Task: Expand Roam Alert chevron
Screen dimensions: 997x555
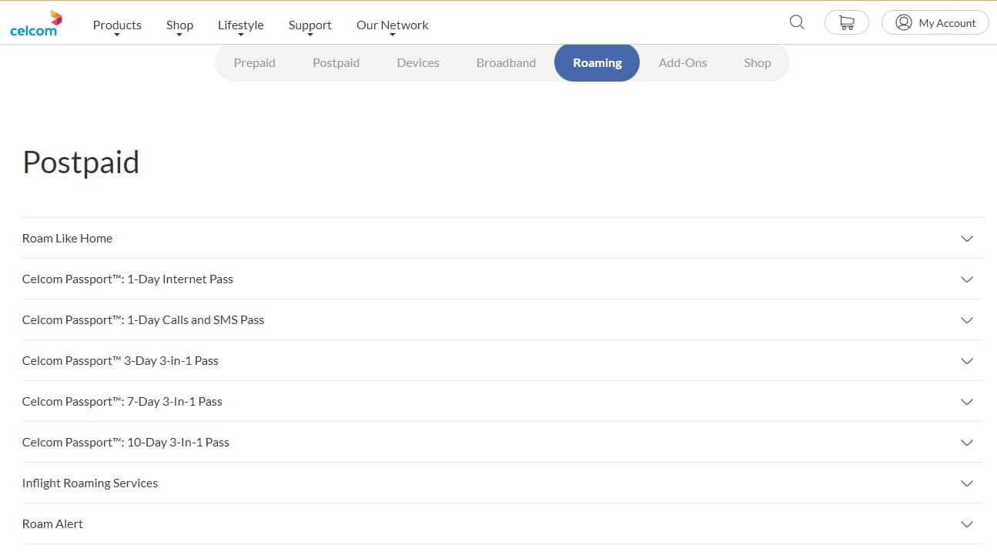Action: click(967, 524)
